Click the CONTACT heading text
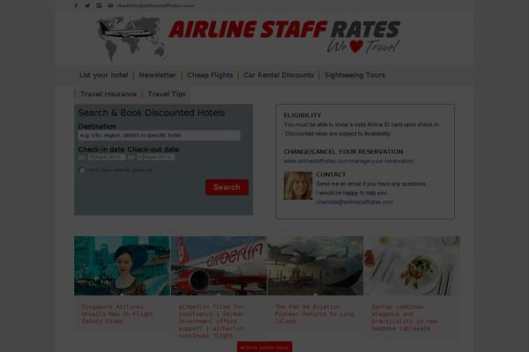Image resolution: width=529 pixels, height=352 pixels. point(331,174)
